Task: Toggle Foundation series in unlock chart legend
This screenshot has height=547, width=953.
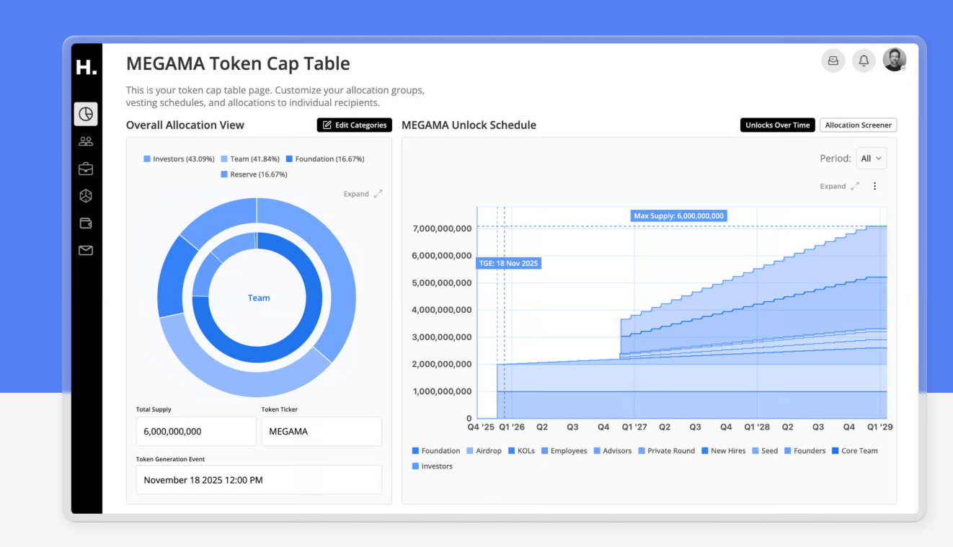Action: point(435,451)
